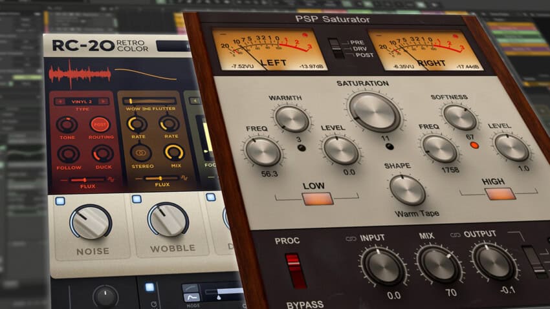Click the large SATURATION knob
Viewport: 550px width, 309px height.
(374, 111)
